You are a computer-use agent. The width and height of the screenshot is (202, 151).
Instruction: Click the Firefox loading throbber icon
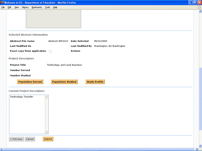(199, 7)
